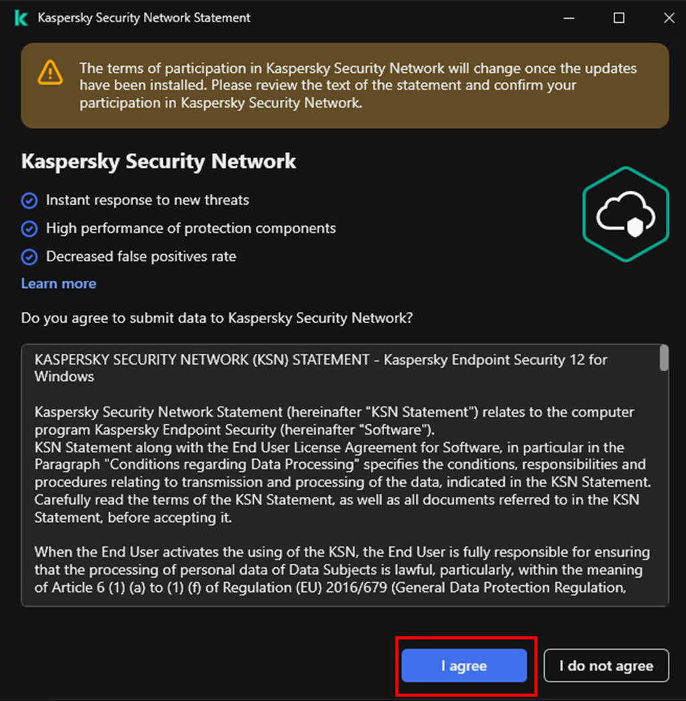Decline by clicking "I do not agree"
The image size is (686, 701).
606,666
